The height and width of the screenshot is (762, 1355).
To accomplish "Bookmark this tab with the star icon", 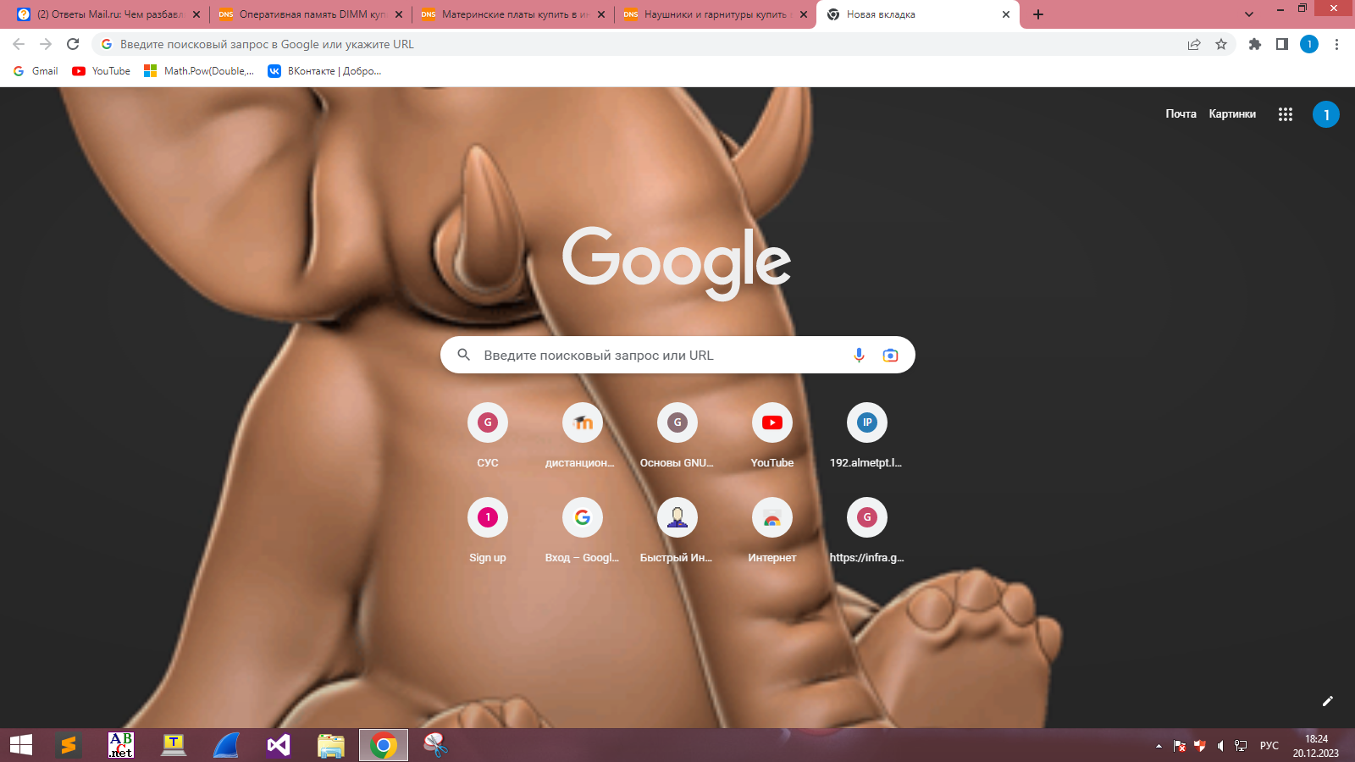I will pos(1221,44).
